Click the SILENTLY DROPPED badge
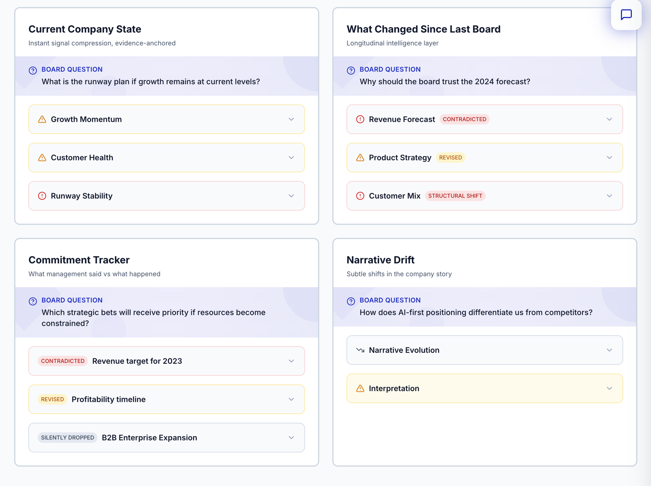The image size is (651, 486). click(68, 438)
